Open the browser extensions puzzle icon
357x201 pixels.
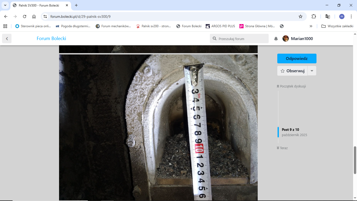pyautogui.click(x=314, y=16)
